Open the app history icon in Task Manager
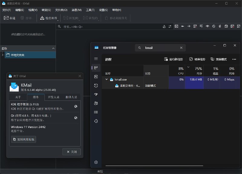242x174 pixels. pyautogui.click(x=96, y=86)
